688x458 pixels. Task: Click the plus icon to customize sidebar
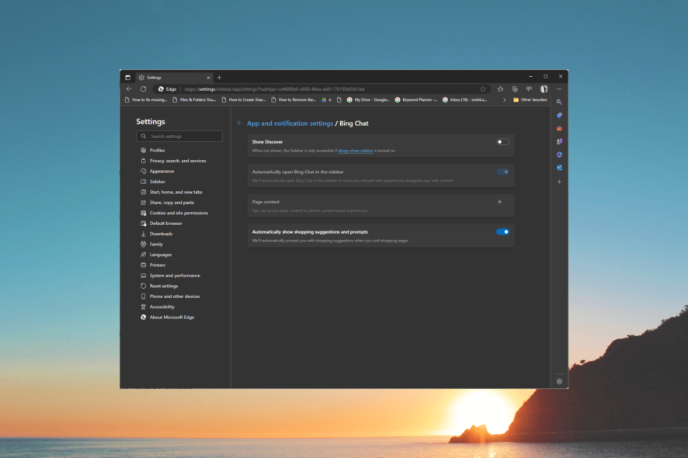coord(559,182)
